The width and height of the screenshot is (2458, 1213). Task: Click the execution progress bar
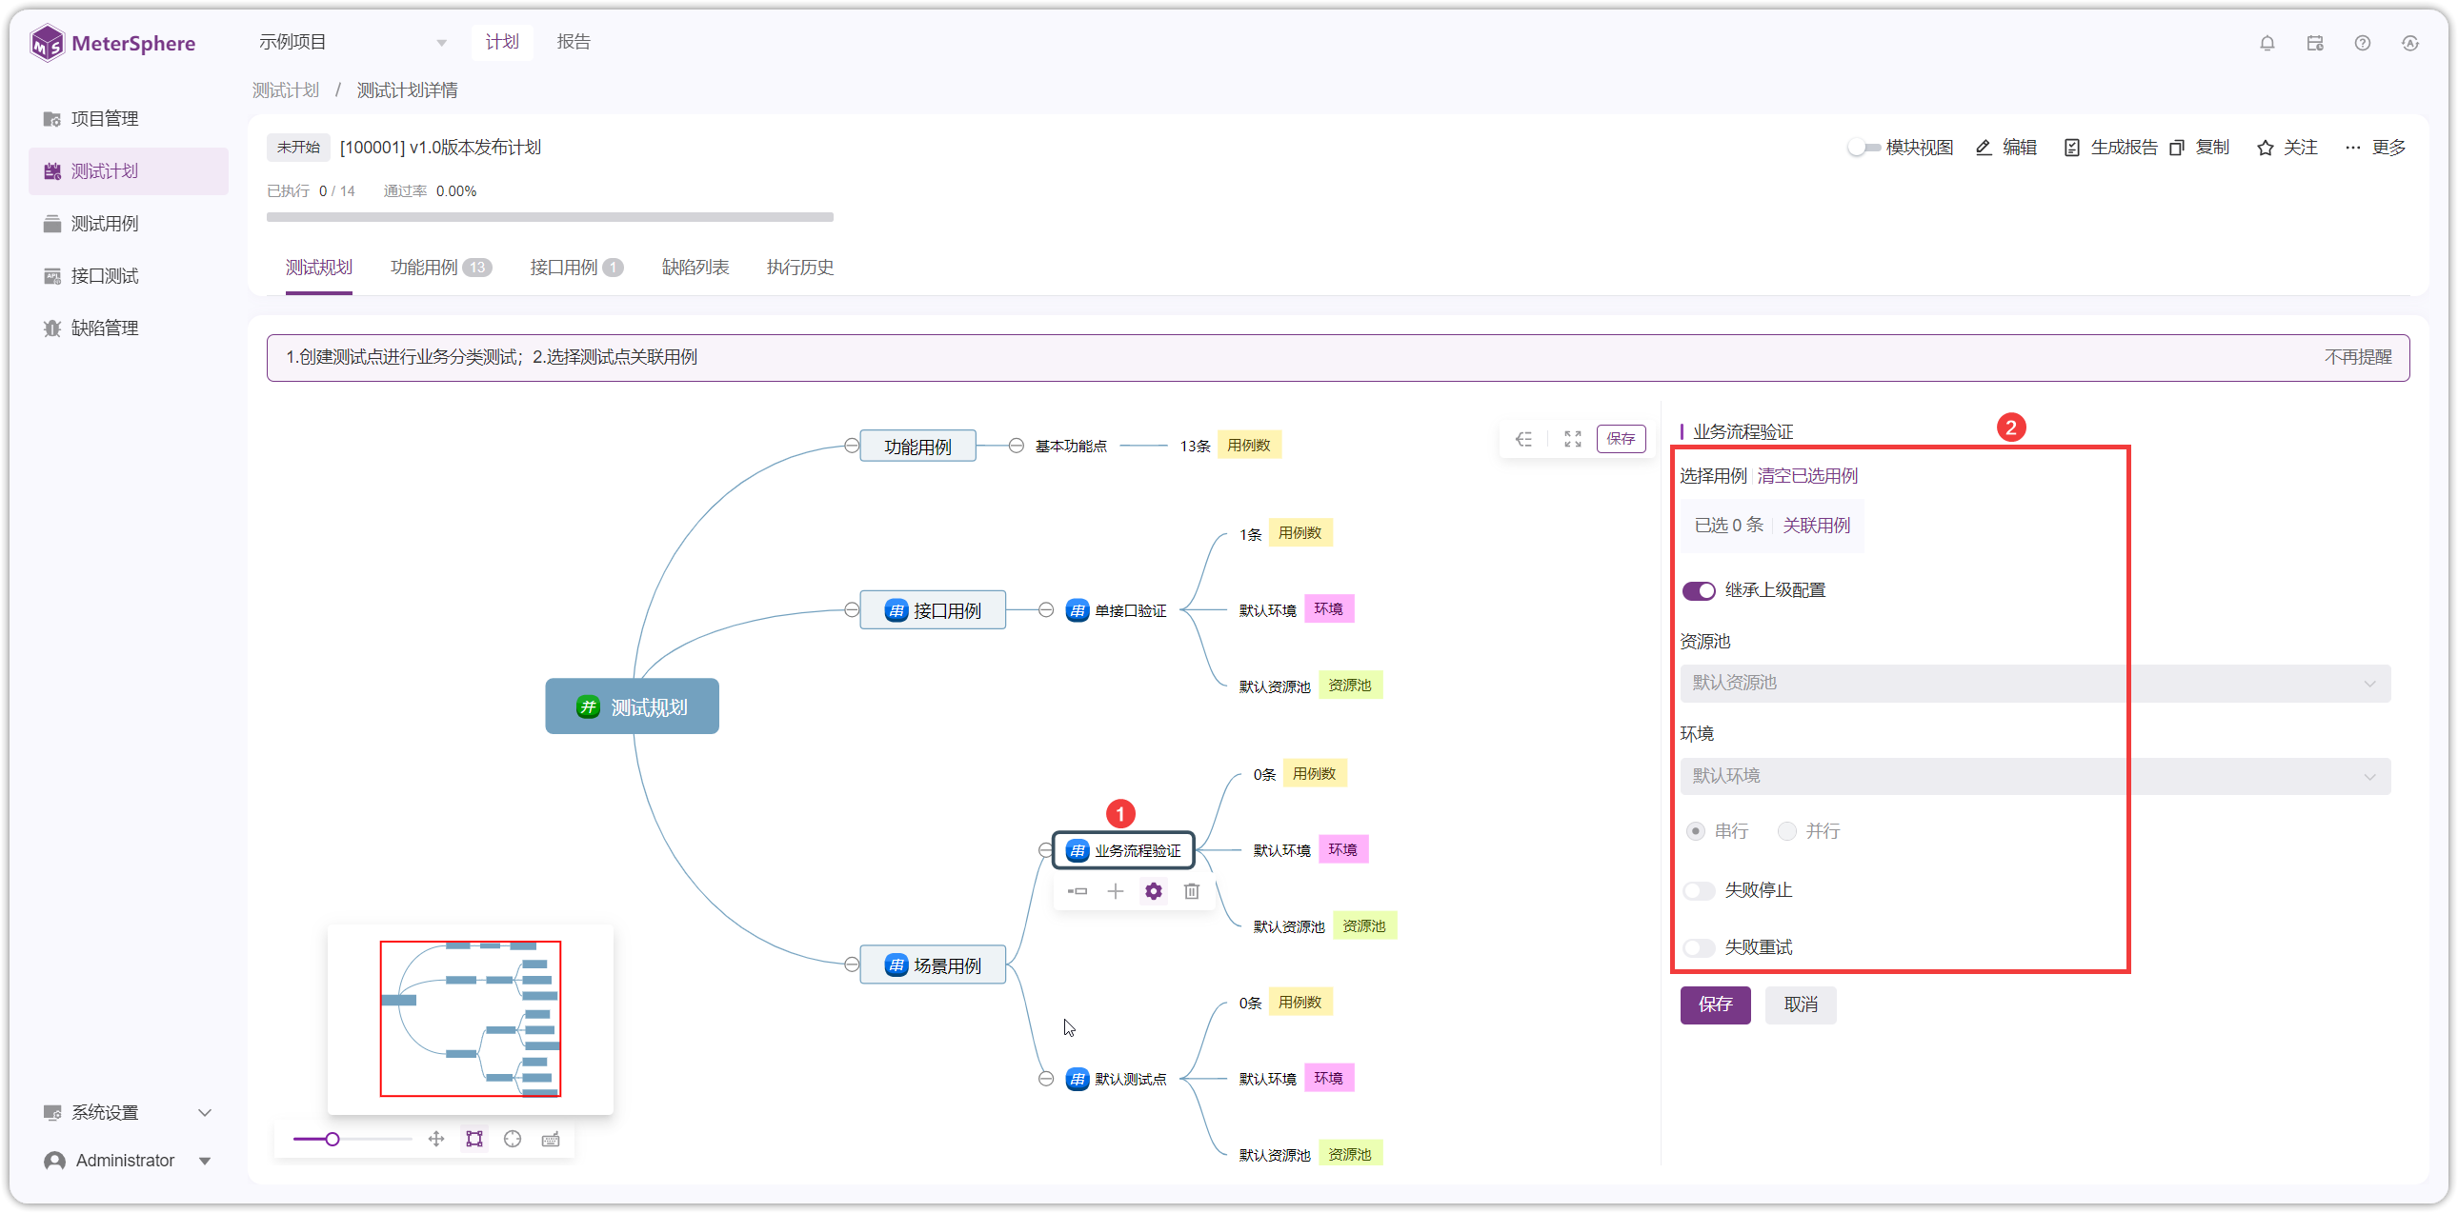[x=550, y=216]
